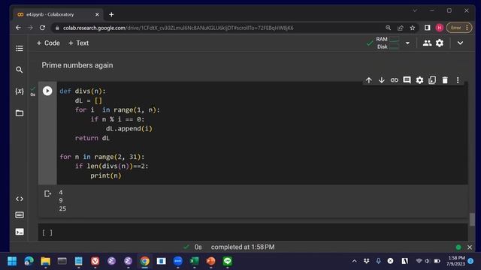Move cell down with arrow
Image resolution: width=481 pixels, height=270 pixels.
[x=381, y=80]
